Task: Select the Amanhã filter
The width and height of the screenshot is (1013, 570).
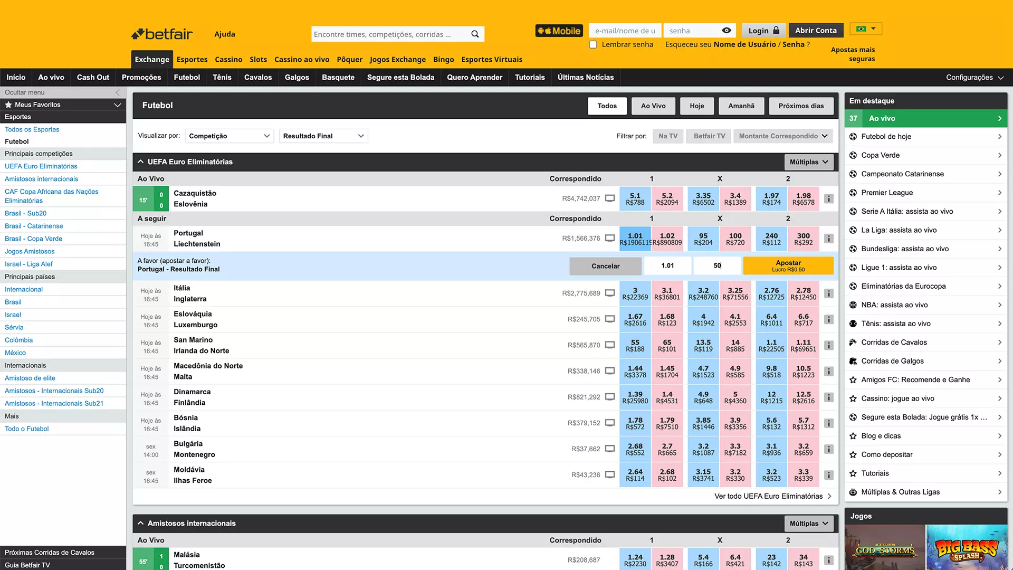Action: click(741, 106)
